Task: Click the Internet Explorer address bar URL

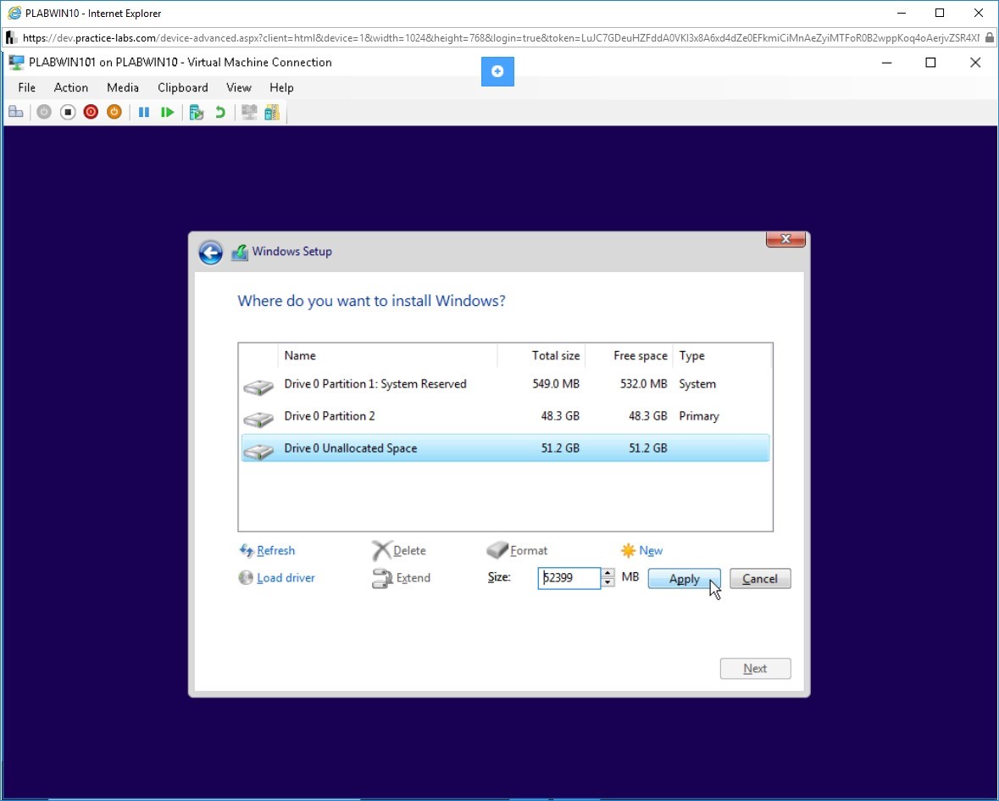Action: tap(501, 38)
